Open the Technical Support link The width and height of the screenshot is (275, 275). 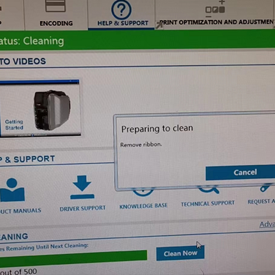coord(208,203)
